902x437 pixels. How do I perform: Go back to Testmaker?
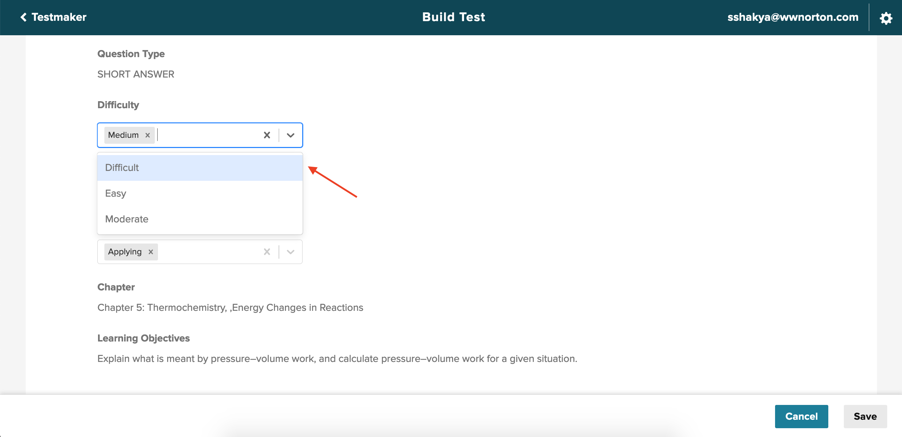(59, 17)
